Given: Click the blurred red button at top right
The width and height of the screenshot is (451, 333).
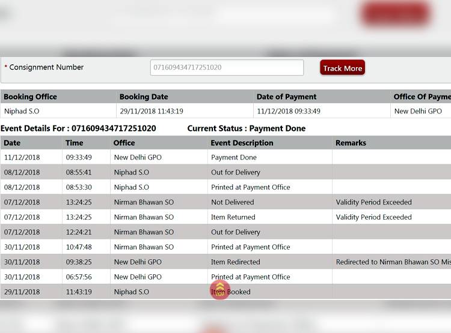Looking at the screenshot, I should click(395, 14).
